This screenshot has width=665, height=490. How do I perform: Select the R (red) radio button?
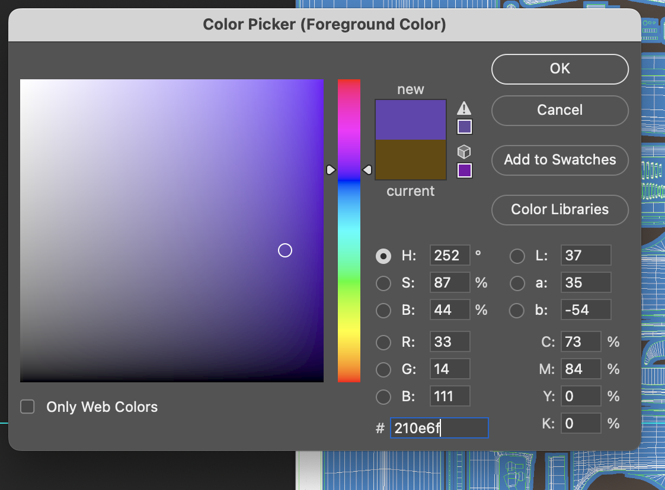383,342
